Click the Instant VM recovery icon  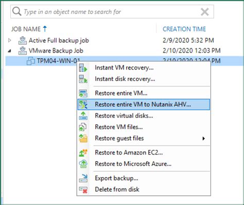pyautogui.click(x=83, y=67)
